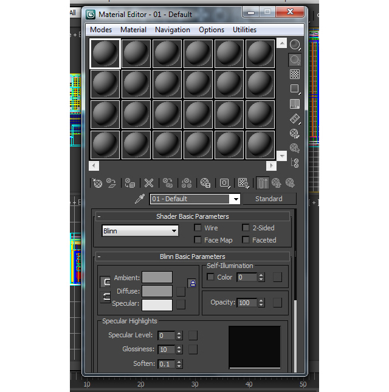Click the Select by Material icon
389x392 pixels.
pos(295,148)
